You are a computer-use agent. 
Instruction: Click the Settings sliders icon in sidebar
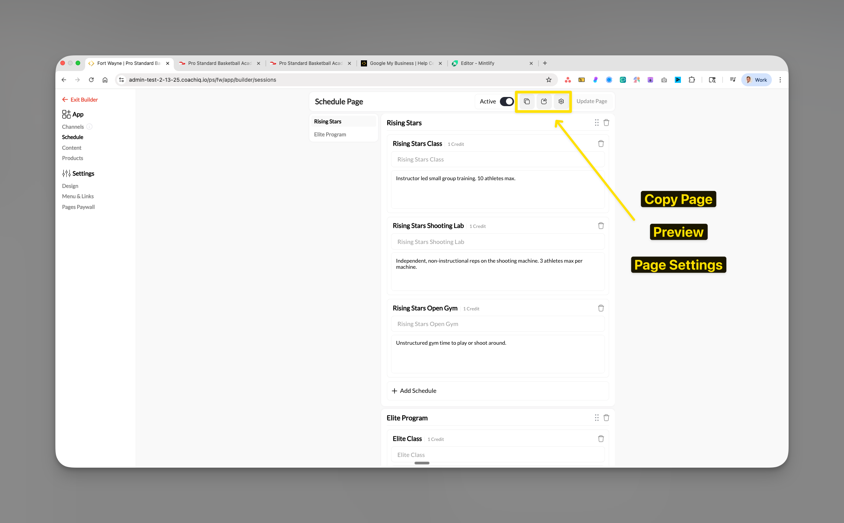66,173
